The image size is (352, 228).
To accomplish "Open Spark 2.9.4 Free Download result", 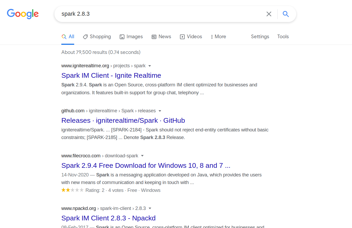I will (x=146, y=165).
